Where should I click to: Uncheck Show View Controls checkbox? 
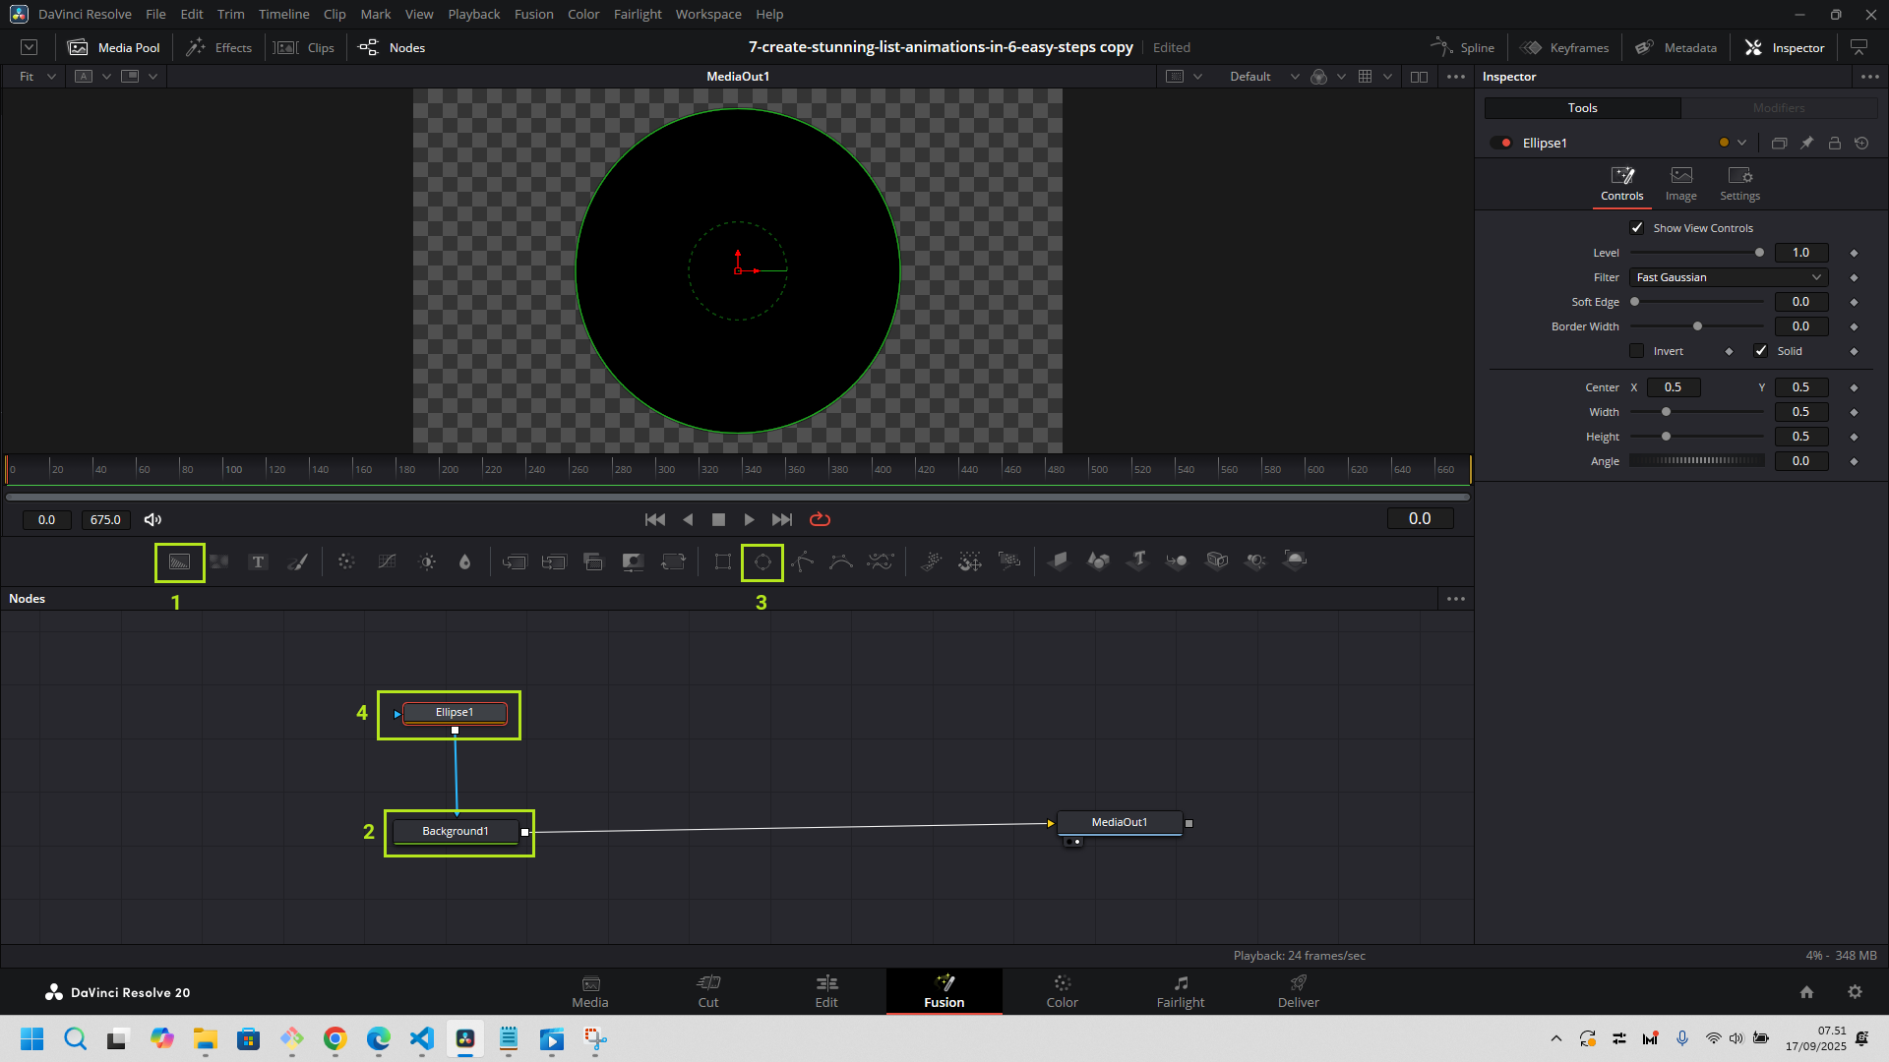1637,228
